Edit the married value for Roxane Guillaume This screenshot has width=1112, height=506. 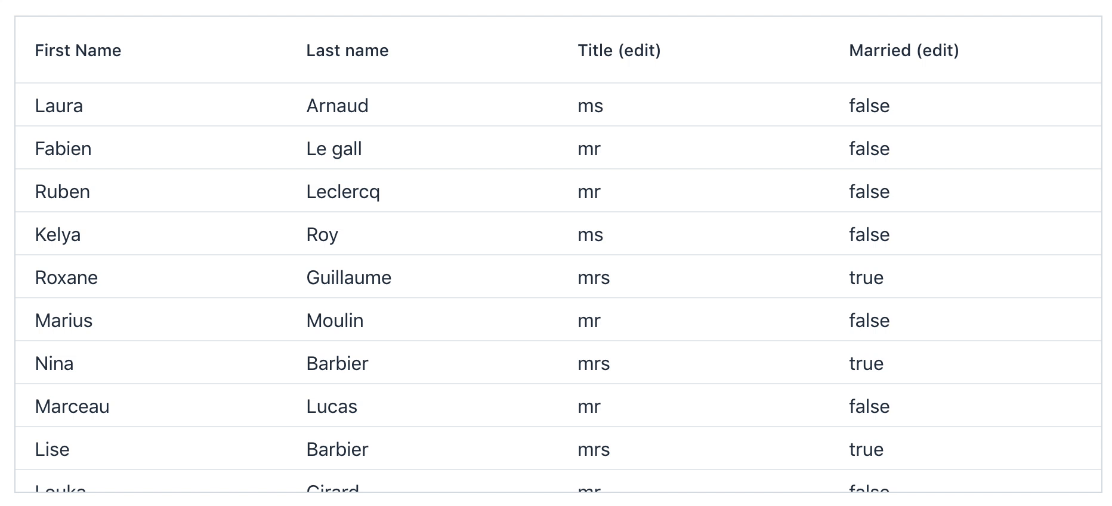pyautogui.click(x=866, y=277)
